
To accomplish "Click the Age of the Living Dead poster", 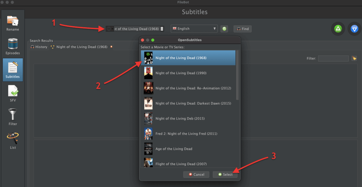I will coord(148,149).
